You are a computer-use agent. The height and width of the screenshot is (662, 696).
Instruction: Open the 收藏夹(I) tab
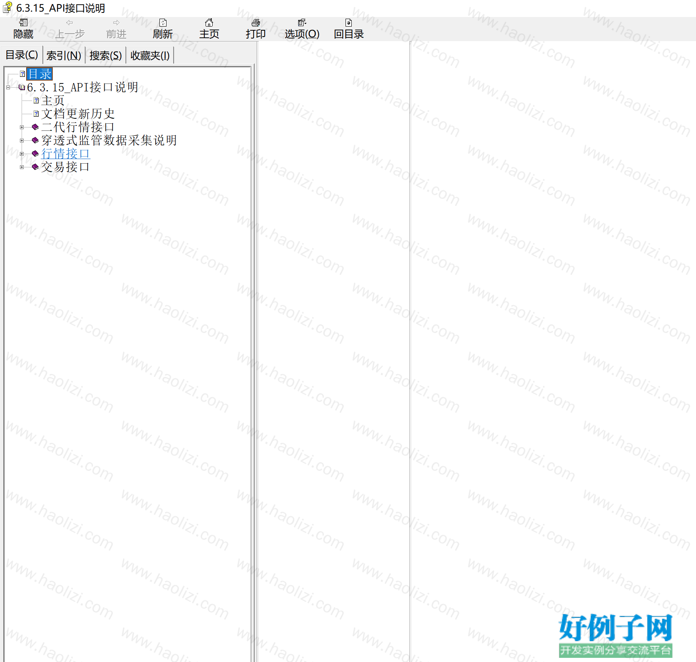[x=150, y=56]
